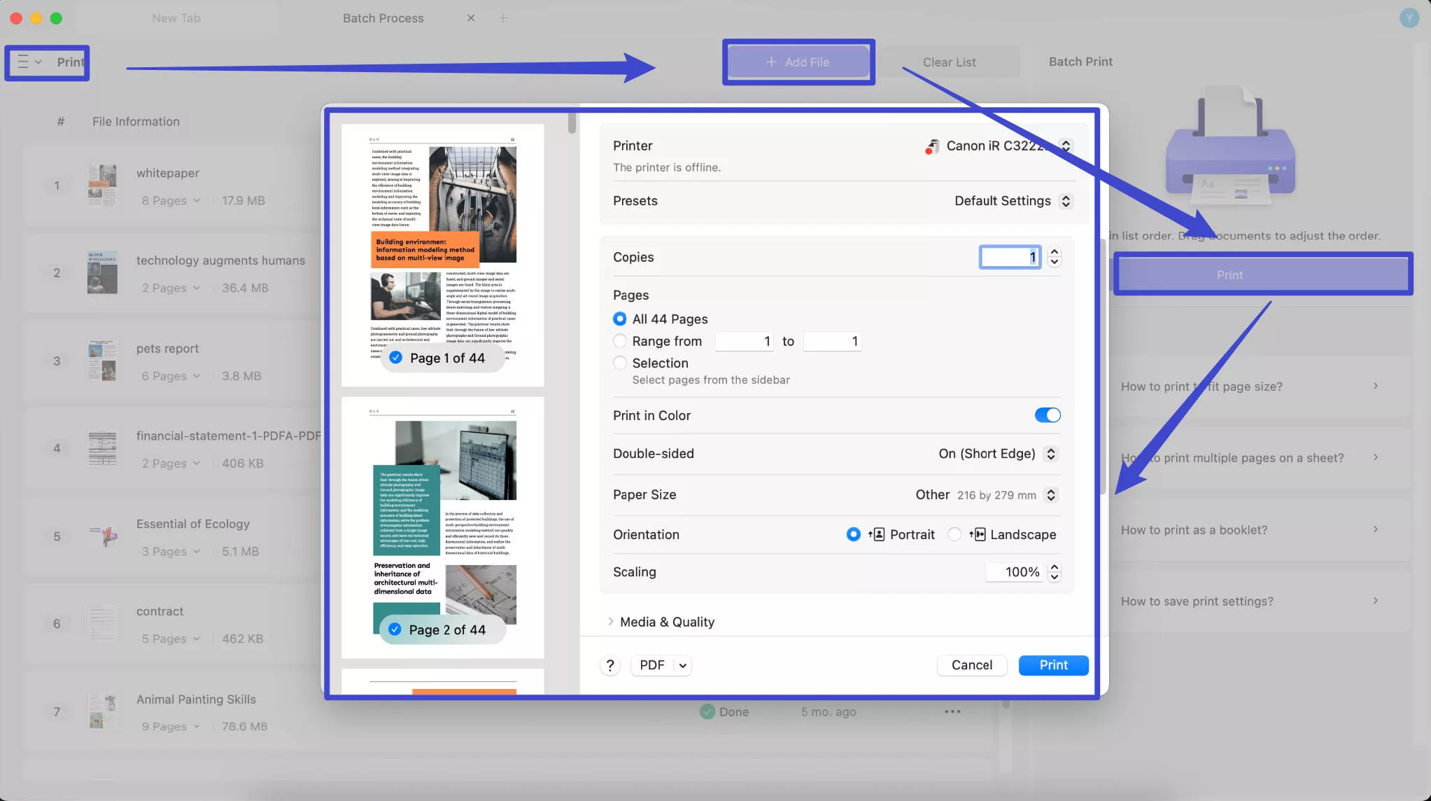Open the Double-sided dropdown
The image size is (1431, 801).
[1050, 454]
